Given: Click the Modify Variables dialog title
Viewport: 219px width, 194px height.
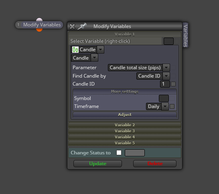Looking at the screenshot, I should [112, 26].
